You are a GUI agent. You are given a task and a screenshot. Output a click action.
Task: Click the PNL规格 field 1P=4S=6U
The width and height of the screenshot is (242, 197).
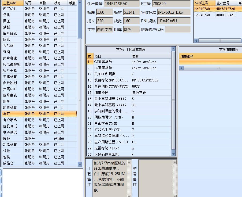[x=174, y=21]
